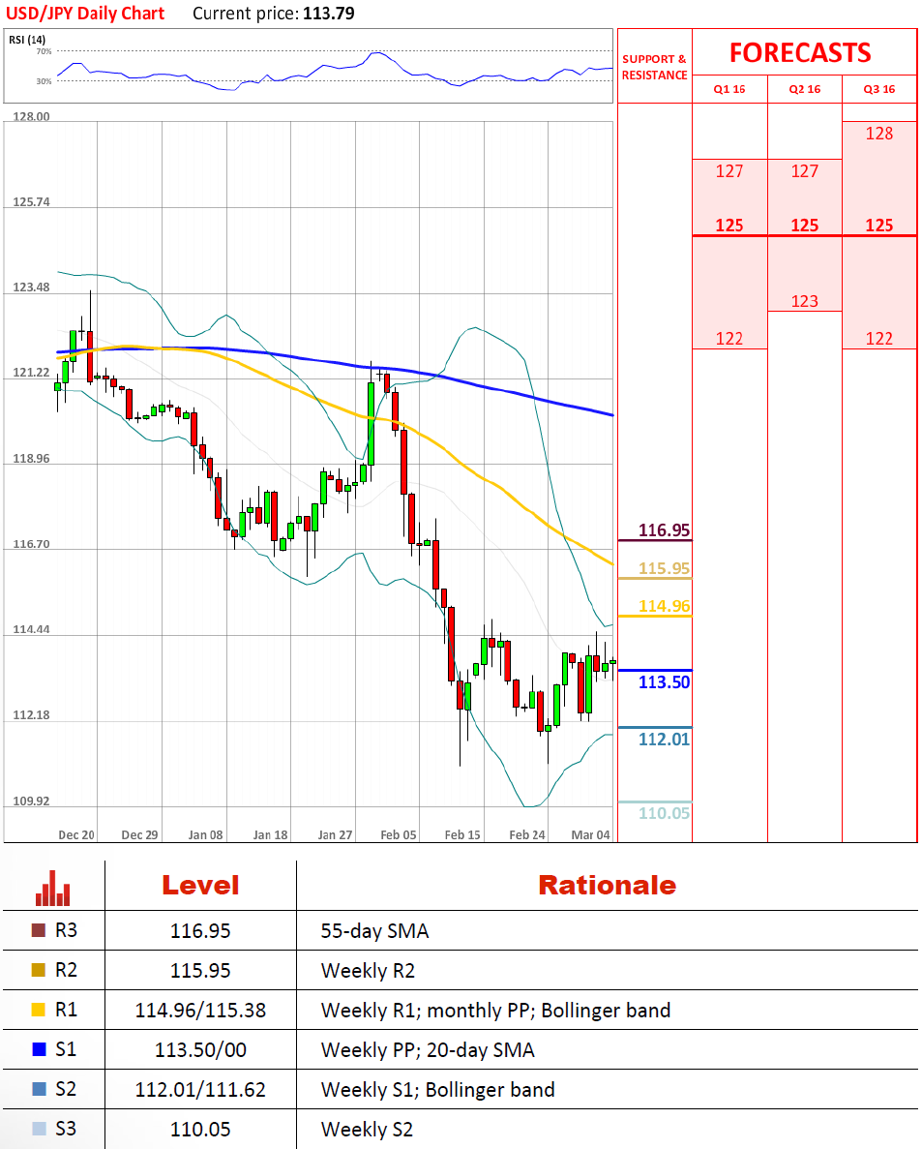Click the 109.92 price axis label
The image size is (922, 1149).
32,801
